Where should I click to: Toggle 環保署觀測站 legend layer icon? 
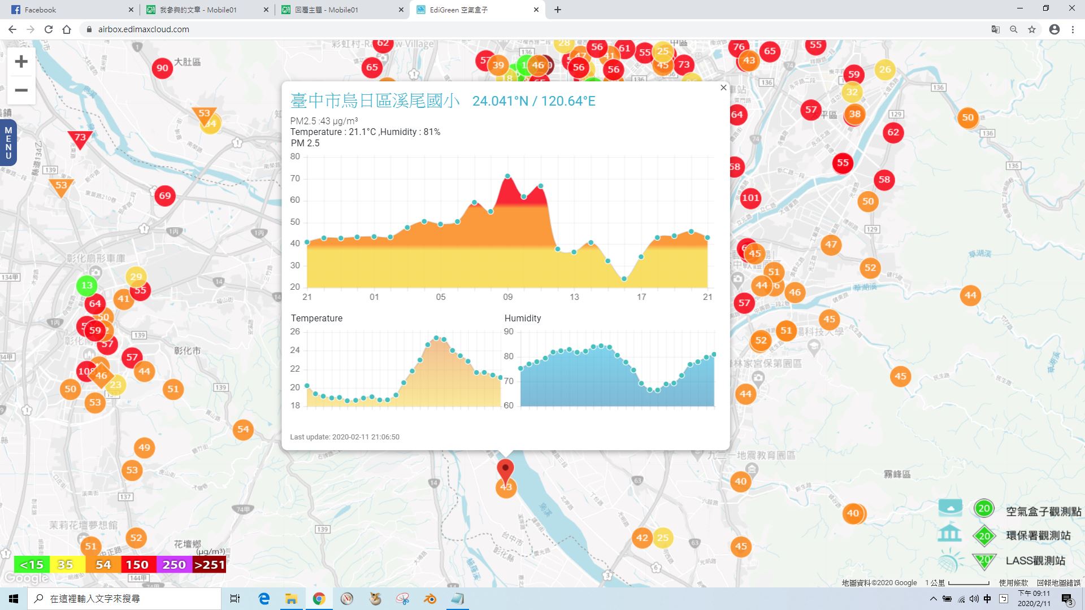(x=984, y=536)
